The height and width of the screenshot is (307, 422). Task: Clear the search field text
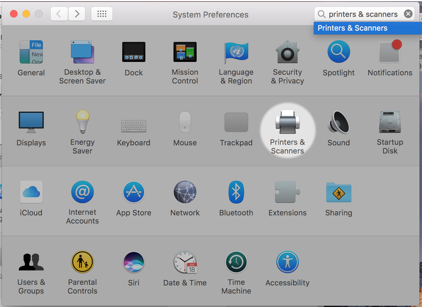408,14
